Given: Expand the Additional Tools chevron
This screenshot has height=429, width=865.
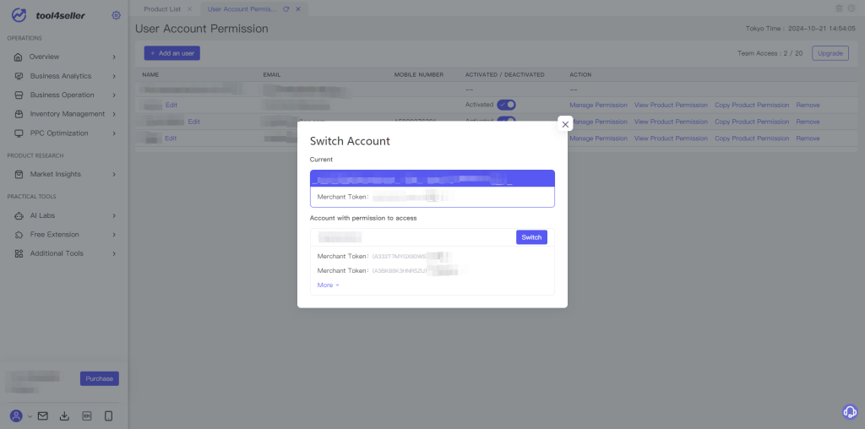Looking at the screenshot, I should coord(114,253).
